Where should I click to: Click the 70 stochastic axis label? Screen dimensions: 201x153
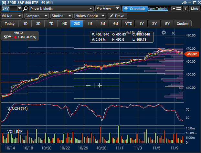coord(187,110)
